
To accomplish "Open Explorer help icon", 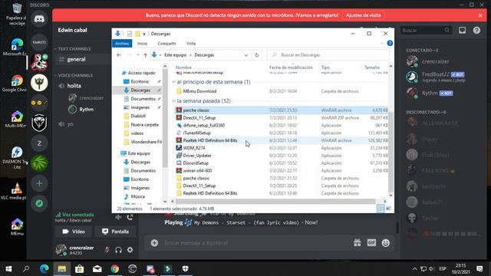I will pos(390,44).
